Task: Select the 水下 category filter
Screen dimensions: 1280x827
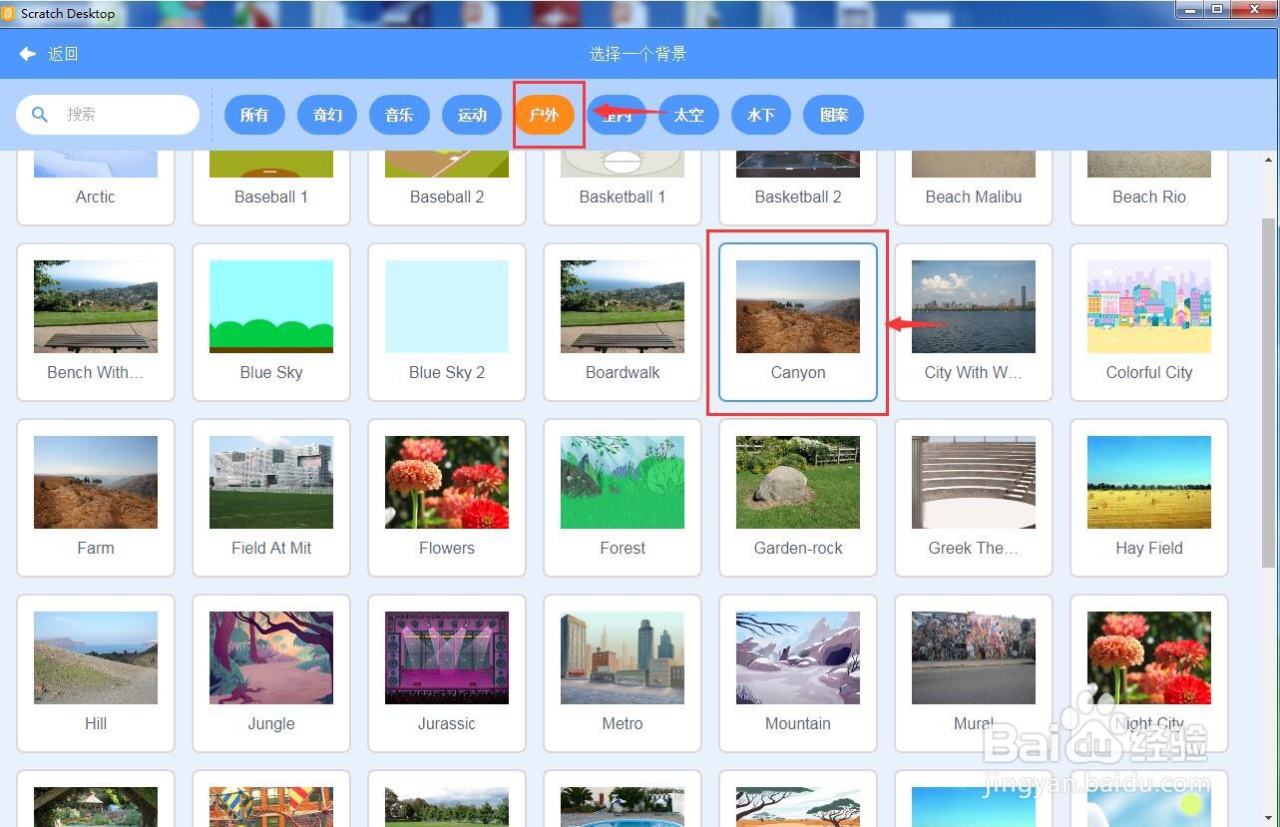Action: (761, 115)
